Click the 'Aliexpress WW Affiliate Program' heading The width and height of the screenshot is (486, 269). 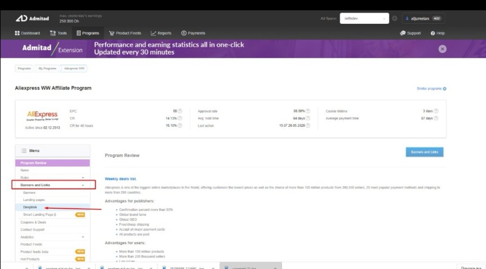pyautogui.click(x=53, y=88)
